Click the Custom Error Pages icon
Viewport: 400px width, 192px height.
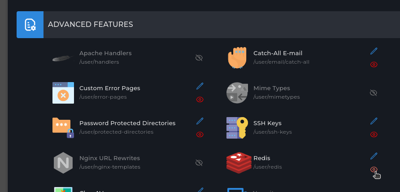click(63, 93)
